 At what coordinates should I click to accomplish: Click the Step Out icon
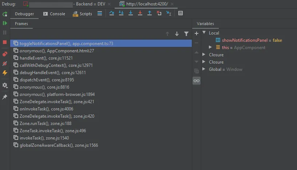[x=150, y=13]
